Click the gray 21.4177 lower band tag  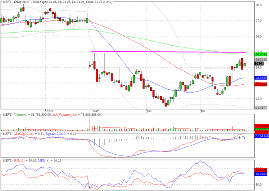(x=261, y=108)
